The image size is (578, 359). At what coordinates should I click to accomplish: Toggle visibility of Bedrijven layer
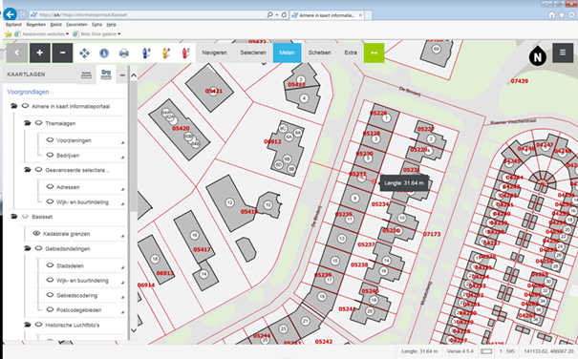tap(50, 155)
